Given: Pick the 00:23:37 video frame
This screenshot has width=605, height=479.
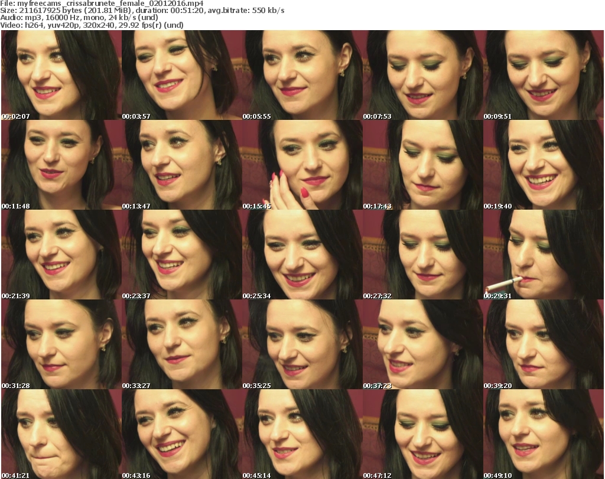Looking at the screenshot, I should (182, 255).
